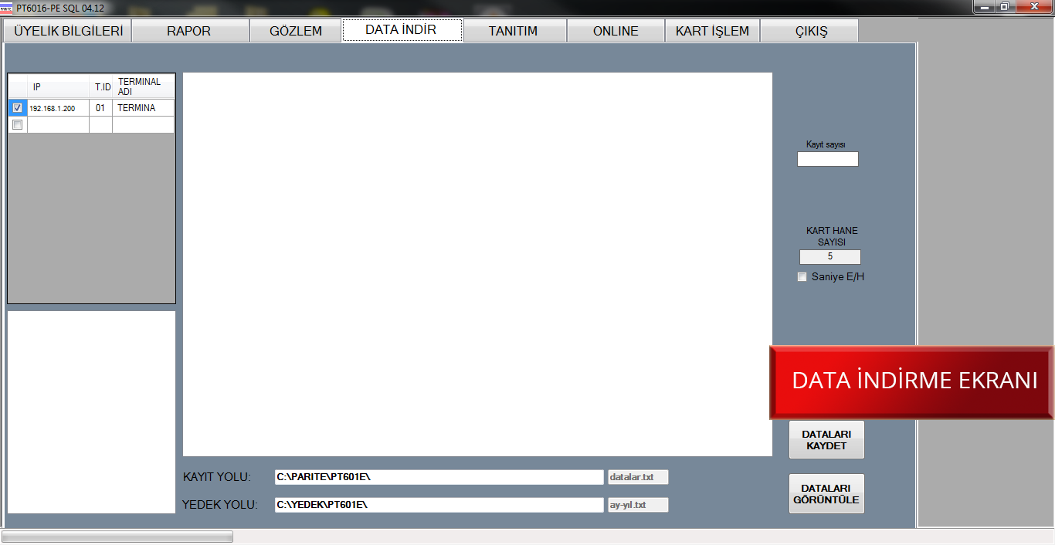
Task: Switch to the ONLINE tab
Action: (x=616, y=31)
